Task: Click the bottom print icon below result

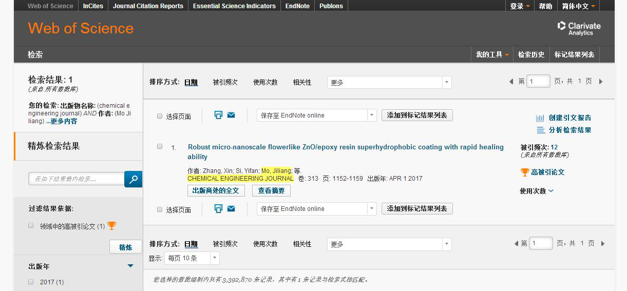Action: click(x=218, y=208)
